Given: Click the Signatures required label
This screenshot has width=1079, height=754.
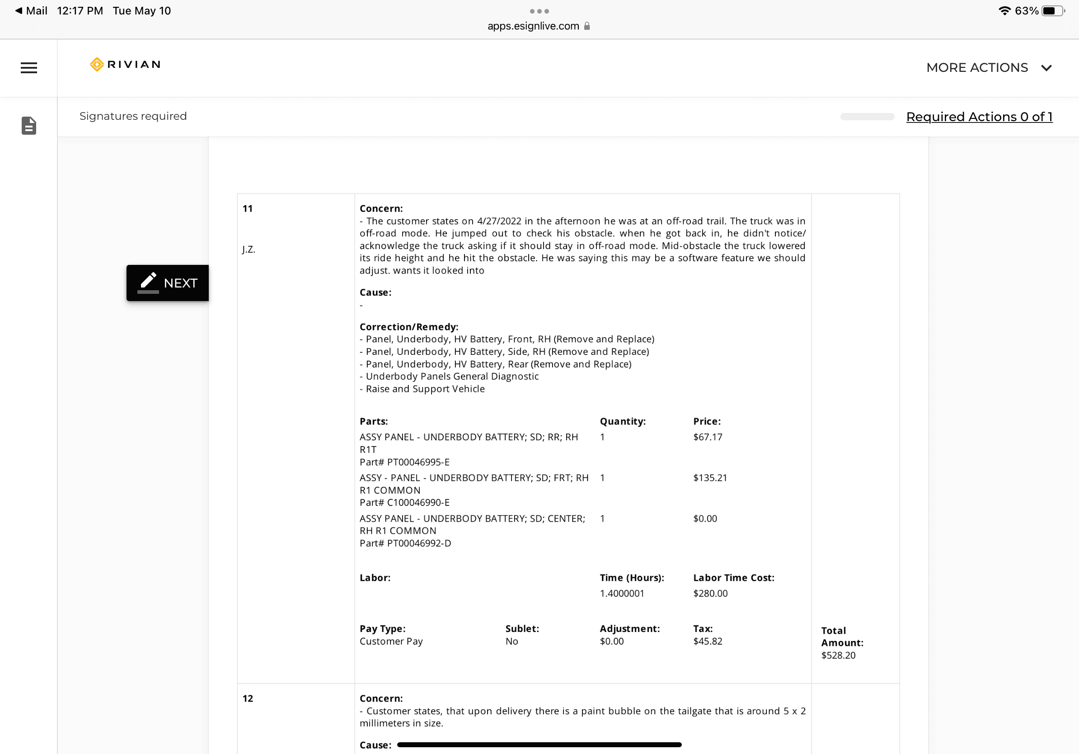Looking at the screenshot, I should [x=133, y=116].
